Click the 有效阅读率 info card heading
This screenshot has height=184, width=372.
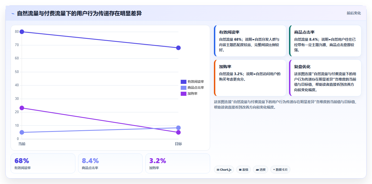[x=229, y=32]
